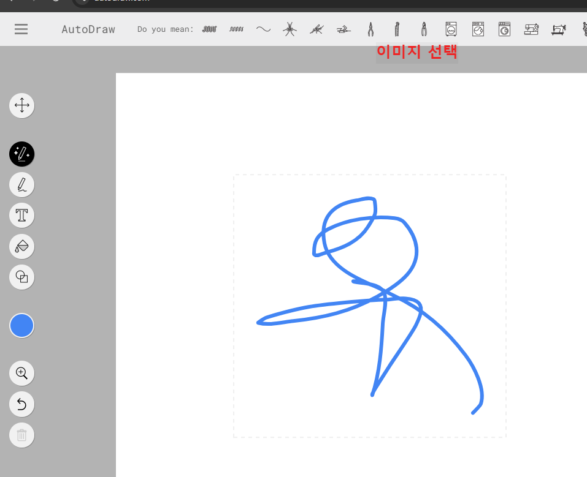This screenshot has height=477, width=587.
Task: Pick the third washing machine suggestion
Action: coord(505,29)
